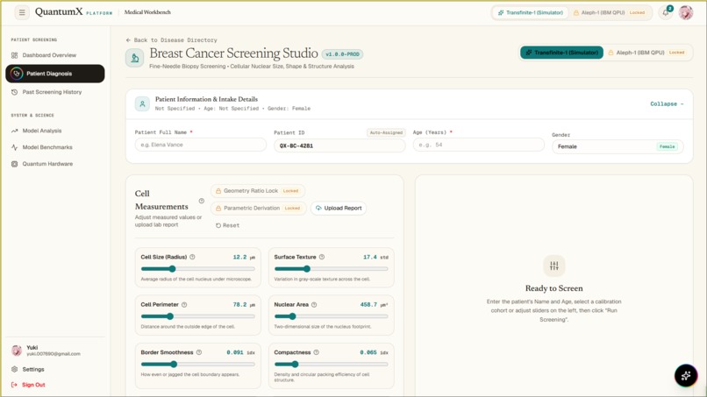Click the Model Benchmarks icon
Screen dimensions: 707x397
pos(14,147)
